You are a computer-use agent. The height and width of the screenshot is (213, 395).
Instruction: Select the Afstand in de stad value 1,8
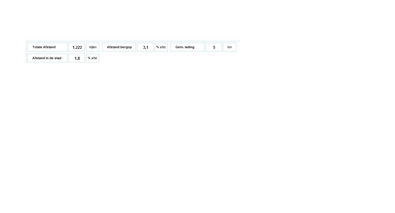[77, 58]
